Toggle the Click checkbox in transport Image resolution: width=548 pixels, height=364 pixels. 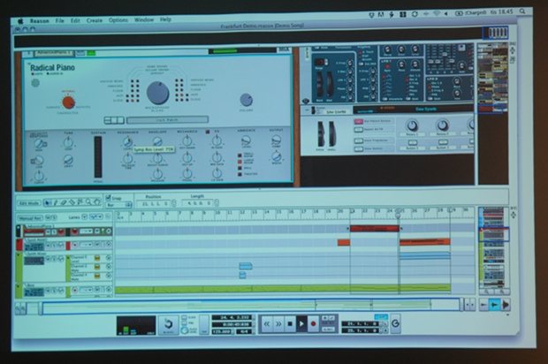pyautogui.click(x=184, y=317)
